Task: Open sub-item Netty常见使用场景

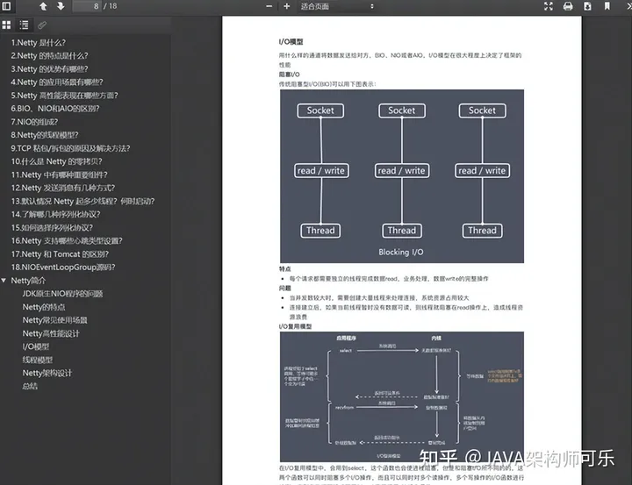Action: 54,320
